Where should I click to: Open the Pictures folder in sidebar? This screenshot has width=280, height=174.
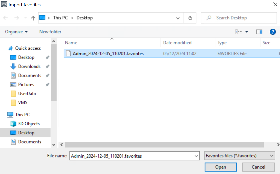pos(26,85)
